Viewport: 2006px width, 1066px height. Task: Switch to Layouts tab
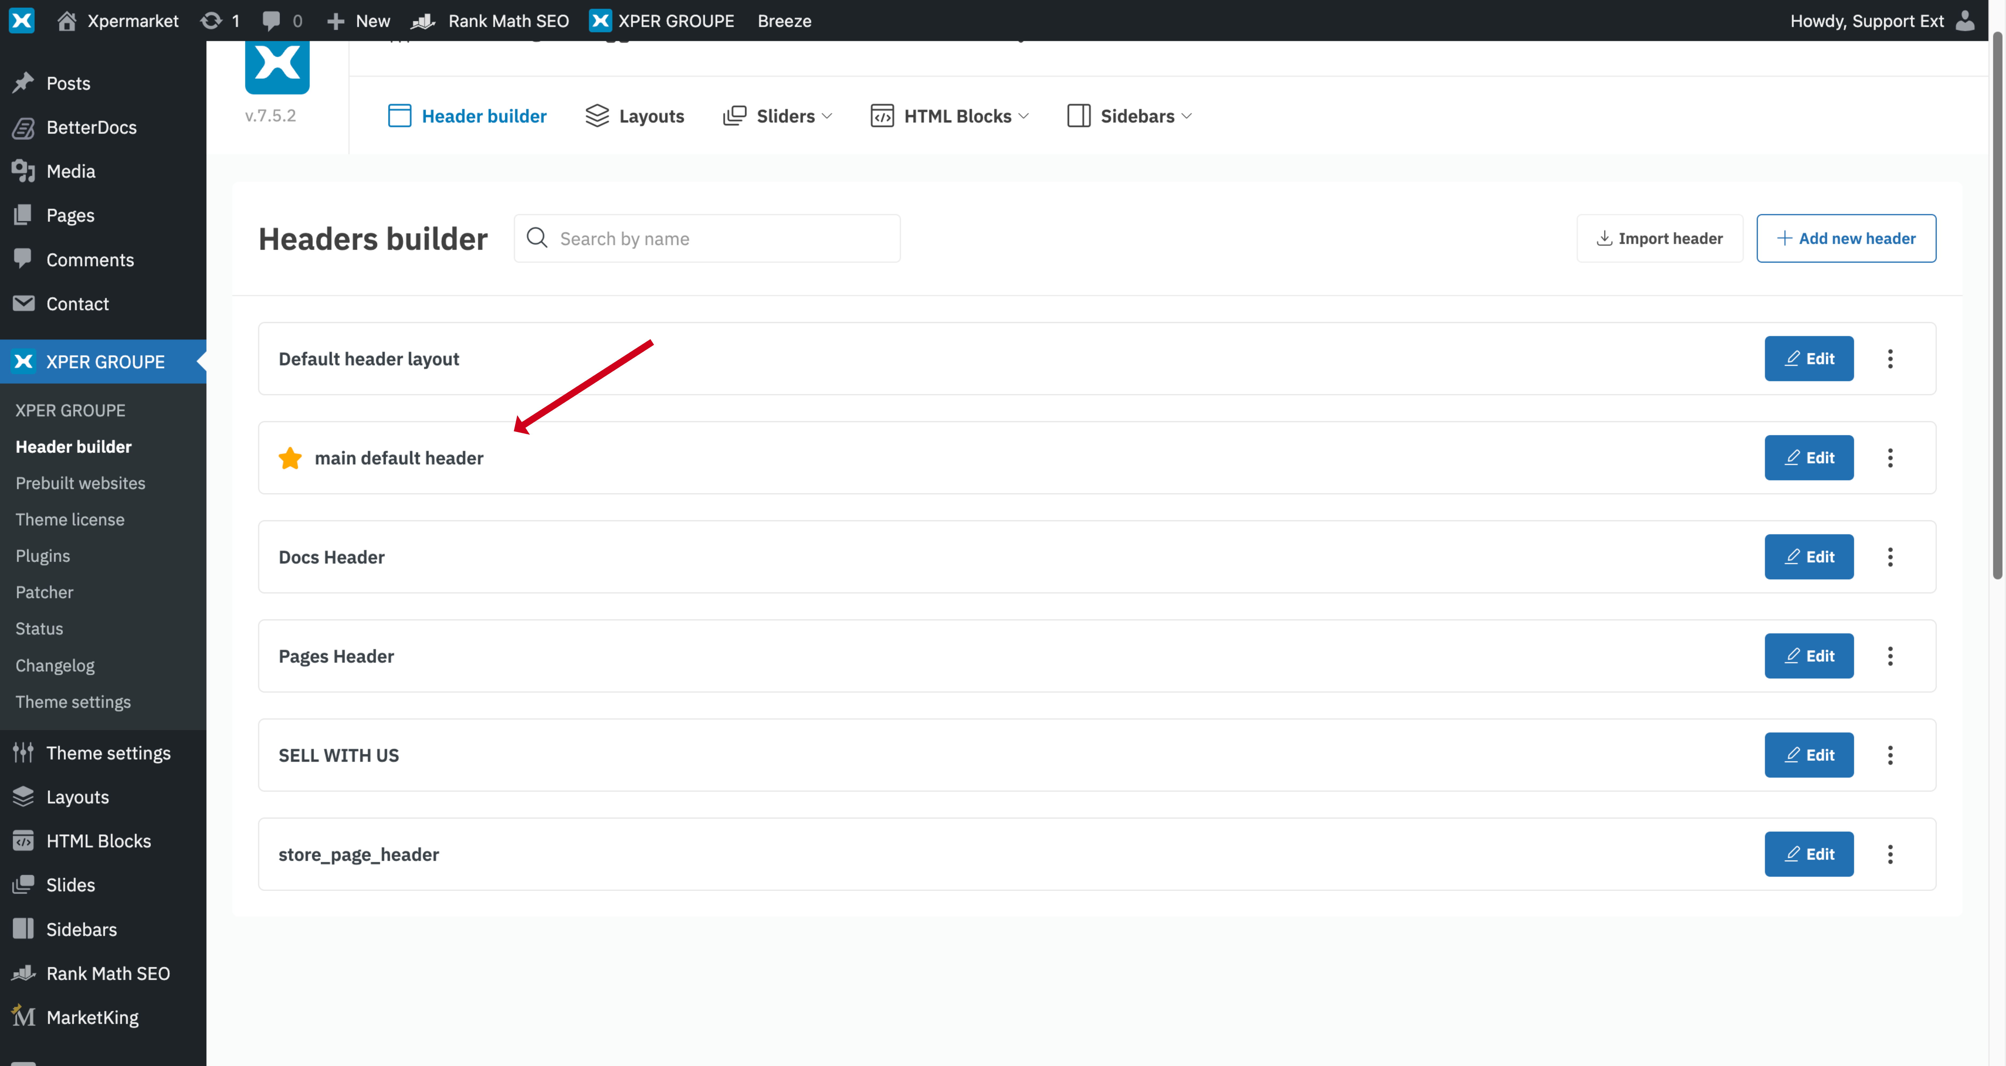tap(635, 116)
